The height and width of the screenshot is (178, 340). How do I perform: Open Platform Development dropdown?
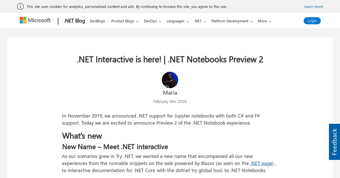pos(232,21)
